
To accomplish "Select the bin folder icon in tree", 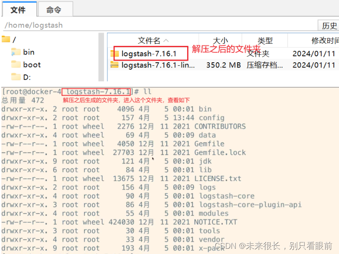I will [16, 52].
